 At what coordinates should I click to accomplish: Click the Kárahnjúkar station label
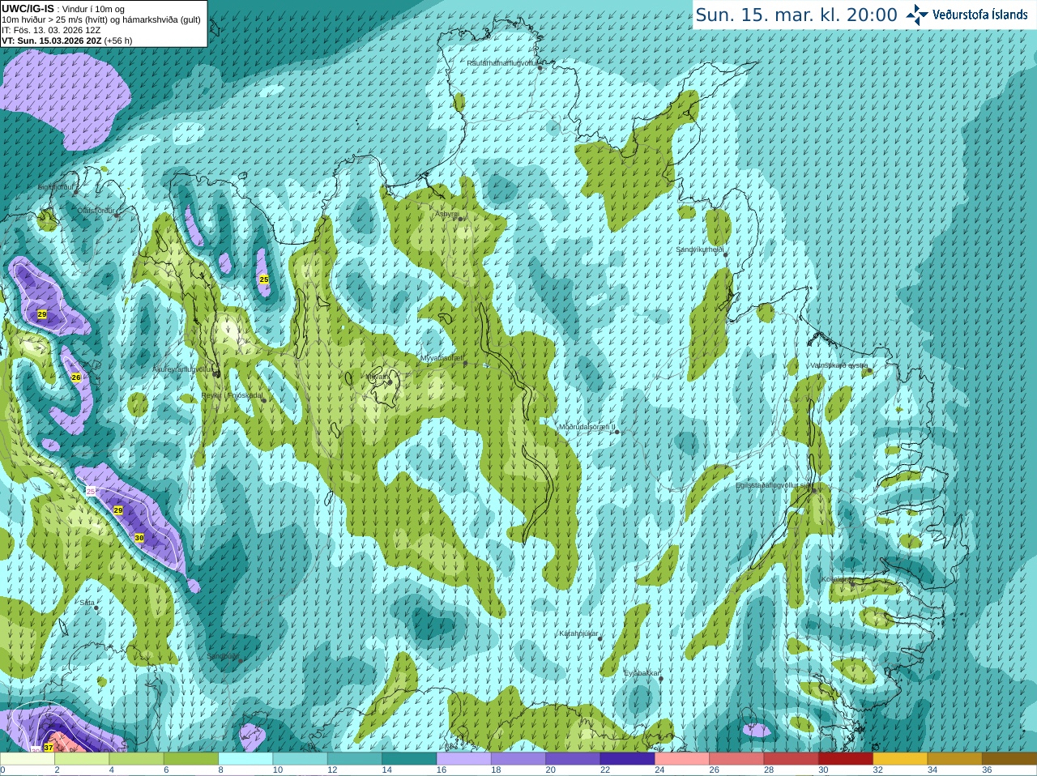pyautogui.click(x=578, y=633)
